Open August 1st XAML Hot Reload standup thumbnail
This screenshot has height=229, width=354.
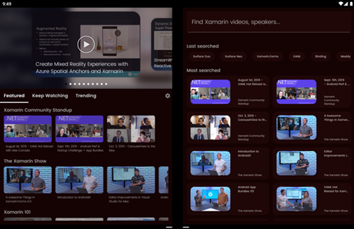(x=28, y=129)
